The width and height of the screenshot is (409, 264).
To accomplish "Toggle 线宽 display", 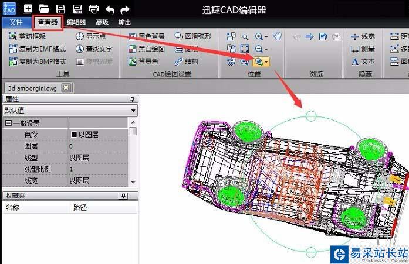I will point(363,36).
